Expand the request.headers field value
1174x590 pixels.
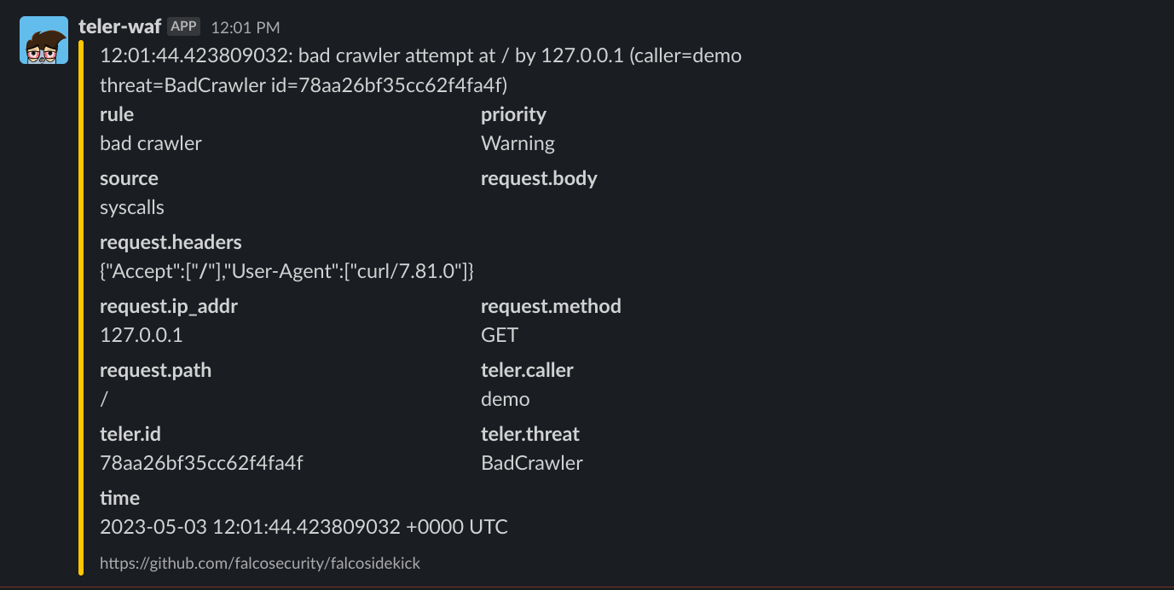coord(287,270)
